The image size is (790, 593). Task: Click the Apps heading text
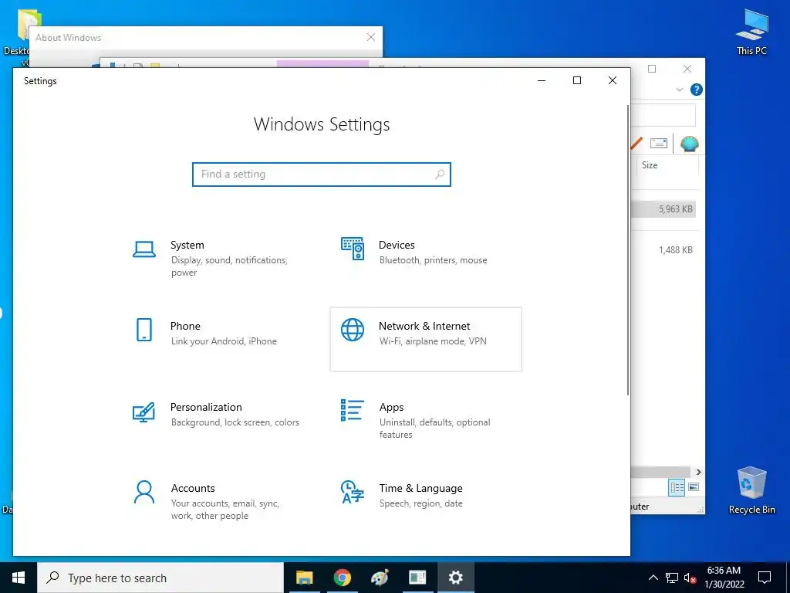(391, 408)
